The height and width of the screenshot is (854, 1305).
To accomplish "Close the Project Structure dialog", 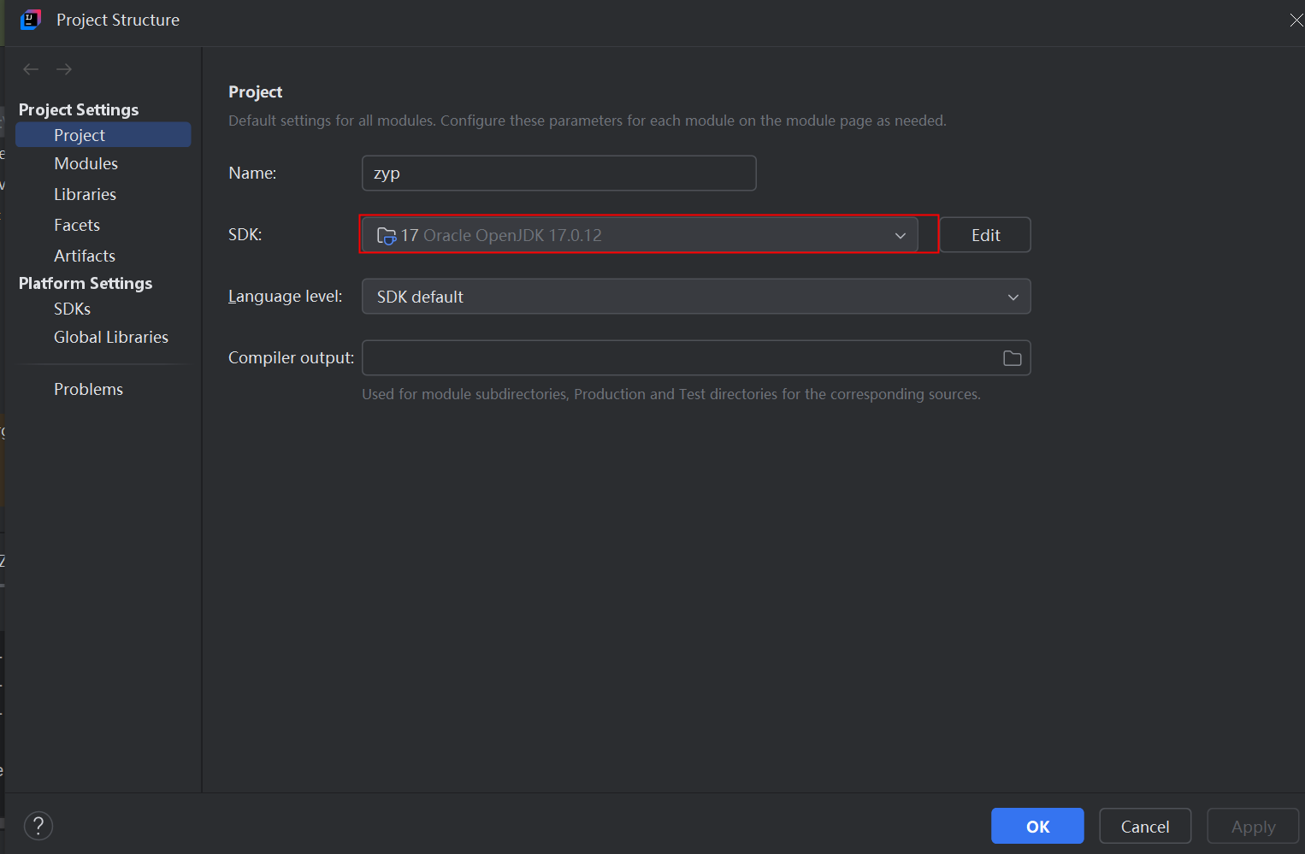I will tap(1296, 20).
